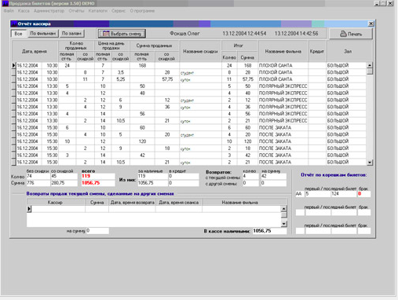Click the up arrow of the main table's scrollbar

point(370,65)
